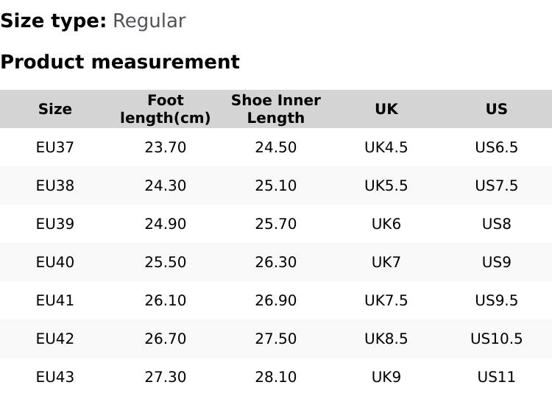This screenshot has height=396, width=552.
Task: Select the EU42 size cell
Action: (x=55, y=339)
